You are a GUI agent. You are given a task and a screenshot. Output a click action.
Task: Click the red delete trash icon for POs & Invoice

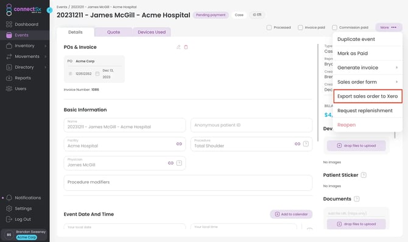186,47
